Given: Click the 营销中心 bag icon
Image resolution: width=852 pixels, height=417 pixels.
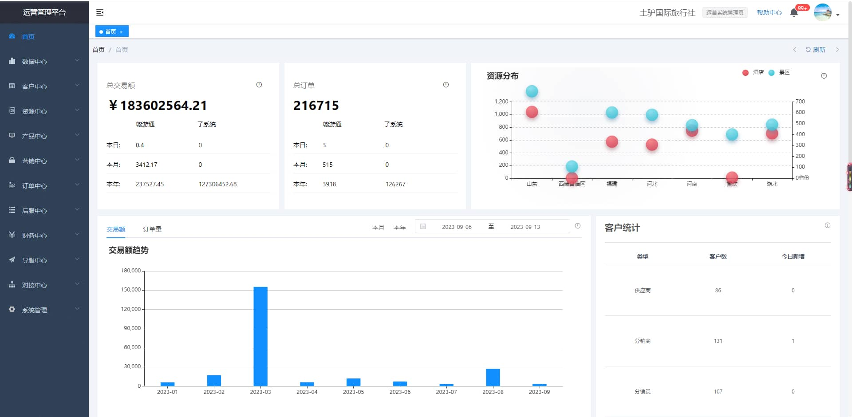Looking at the screenshot, I should pyautogui.click(x=12, y=160).
